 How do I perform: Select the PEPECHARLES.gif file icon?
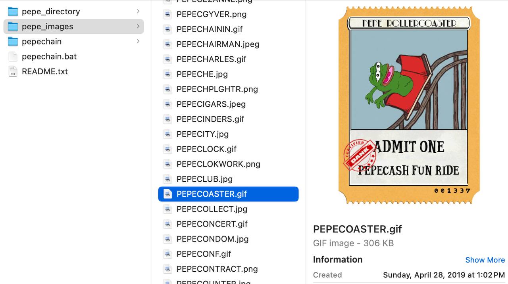[168, 59]
